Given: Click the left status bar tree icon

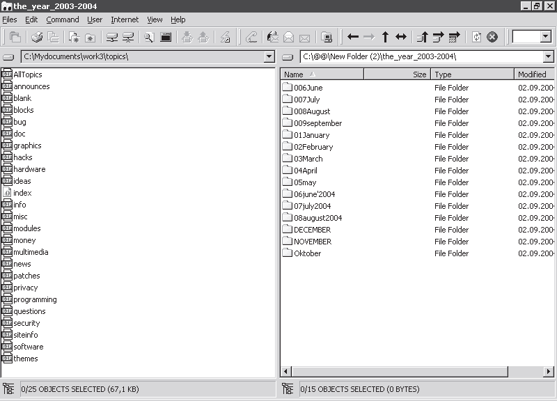Looking at the screenshot, I should (8, 389).
